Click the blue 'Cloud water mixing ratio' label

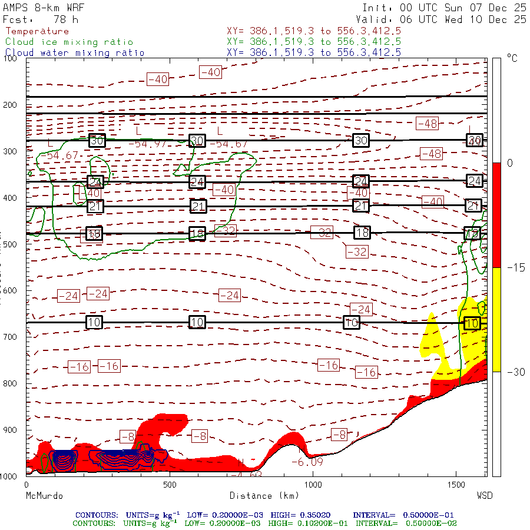[75, 53]
